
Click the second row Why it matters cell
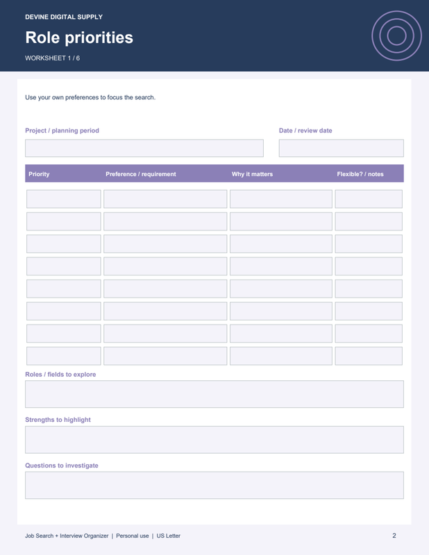281,221
